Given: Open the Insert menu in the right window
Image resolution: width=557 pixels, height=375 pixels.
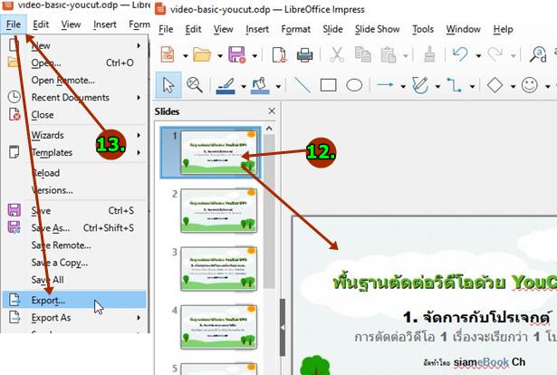Looking at the screenshot, I should (x=257, y=29).
